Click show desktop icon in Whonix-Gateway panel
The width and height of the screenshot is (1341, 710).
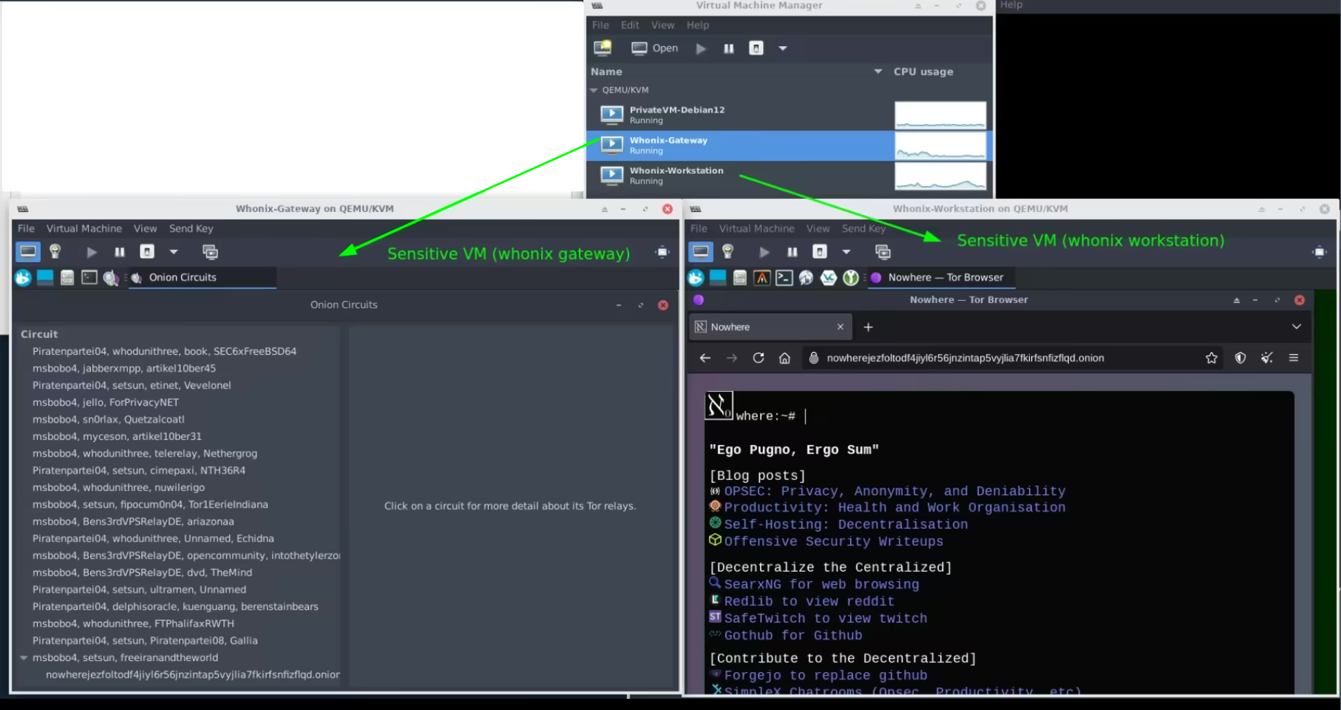45,278
